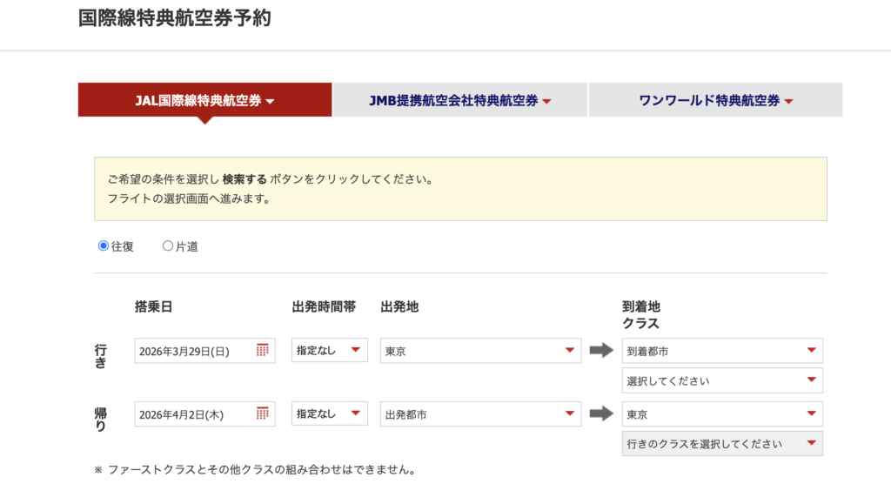Open 行きのクラスを選択してください return class dropdown
891x484 pixels.
721,444
